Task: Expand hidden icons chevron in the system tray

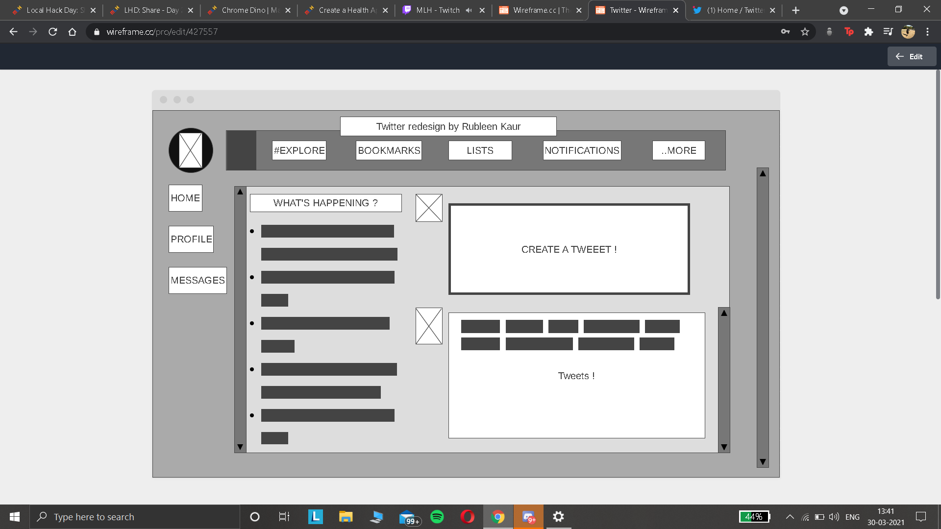Action: tap(790, 517)
